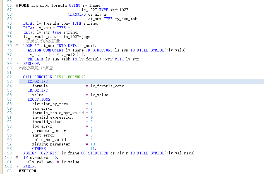Select the exp_error exception name
The image size is (264, 174).
(x=42, y=108)
